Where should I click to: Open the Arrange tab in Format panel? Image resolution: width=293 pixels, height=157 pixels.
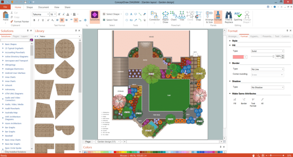[x=233, y=36]
